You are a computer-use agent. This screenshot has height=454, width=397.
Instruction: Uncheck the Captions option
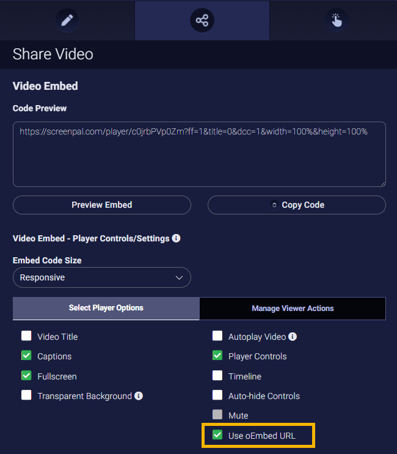tap(26, 356)
